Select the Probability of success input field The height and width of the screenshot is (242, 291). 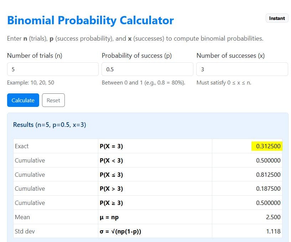pyautogui.click(x=147, y=69)
